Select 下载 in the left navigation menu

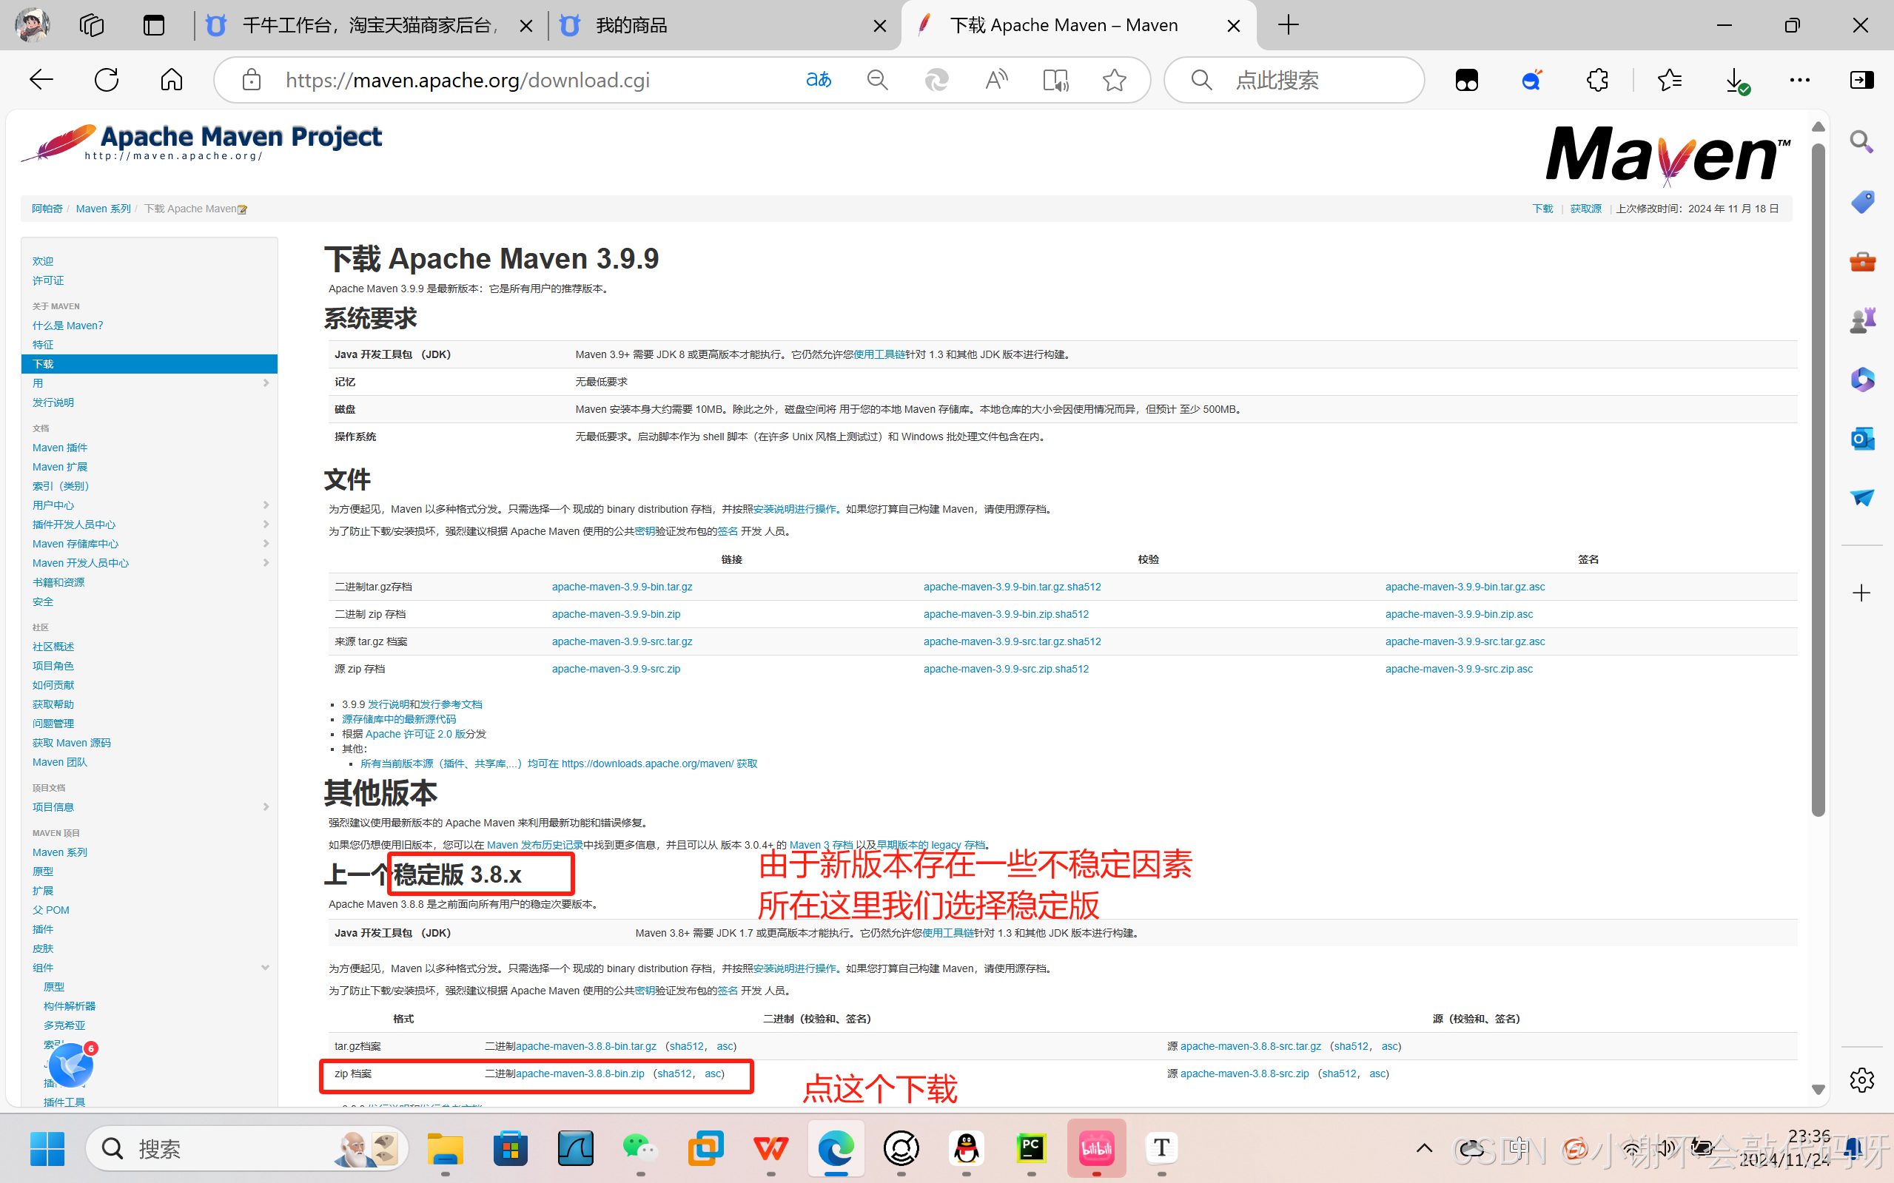[44, 364]
